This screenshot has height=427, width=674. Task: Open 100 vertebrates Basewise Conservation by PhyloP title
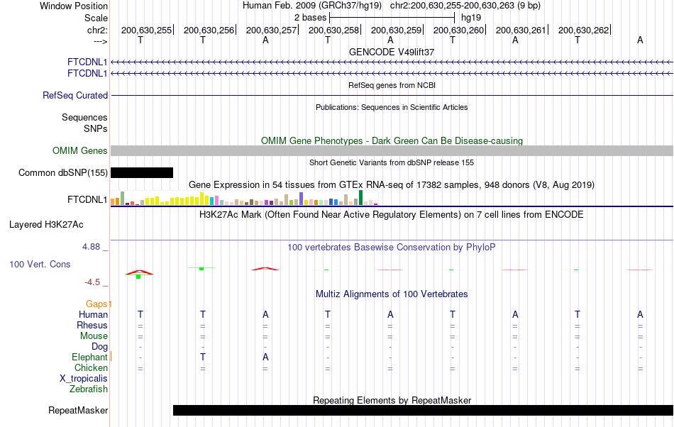392,247
